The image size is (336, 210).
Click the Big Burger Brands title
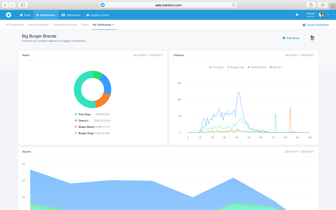pyautogui.click(x=39, y=36)
